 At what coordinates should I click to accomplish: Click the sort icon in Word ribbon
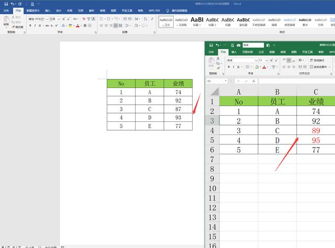146,19
